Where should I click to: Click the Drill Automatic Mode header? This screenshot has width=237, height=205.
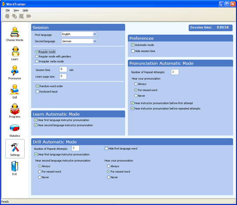coord(132,142)
